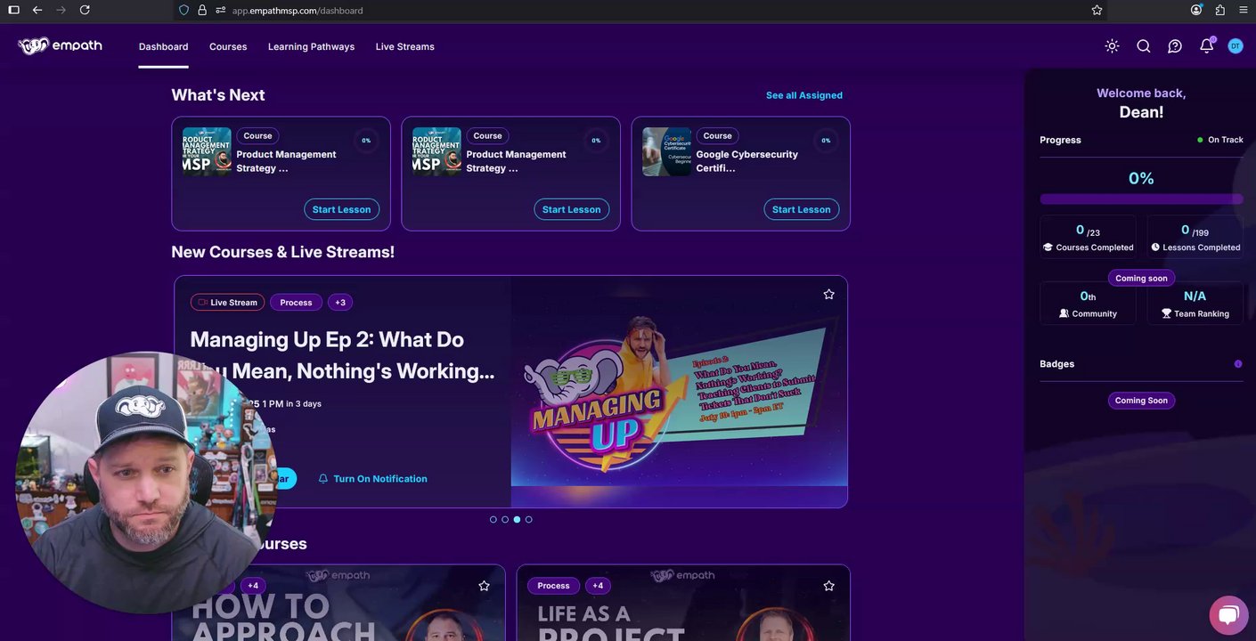Viewport: 1256px width, 641px height.
Task: Click the Google Cybersecurity Certifi... title
Action: click(746, 161)
